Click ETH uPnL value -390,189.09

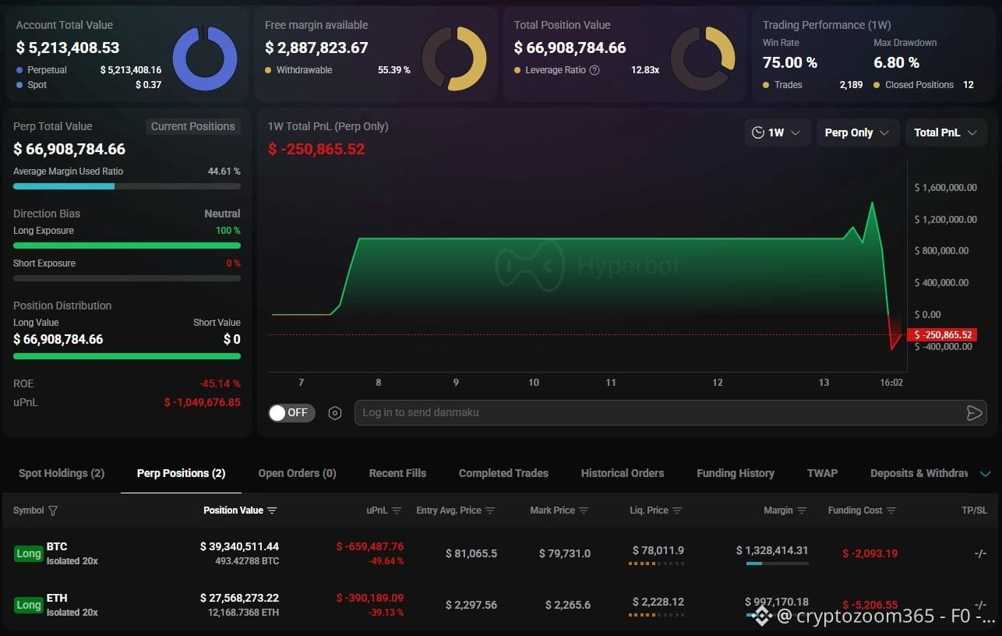click(370, 598)
